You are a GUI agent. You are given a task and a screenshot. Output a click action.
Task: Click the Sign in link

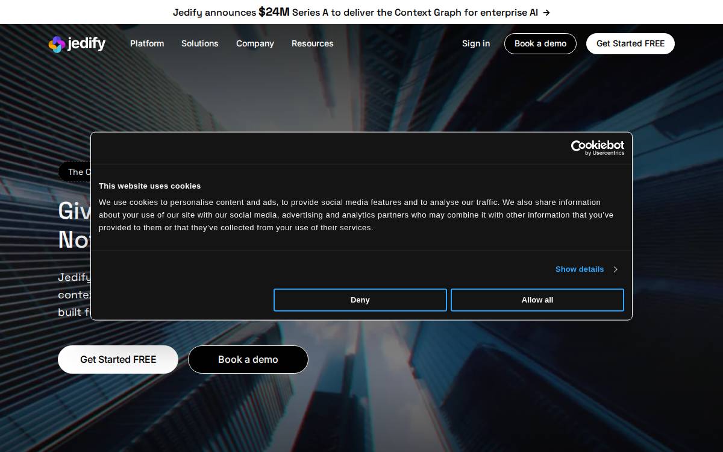(476, 43)
